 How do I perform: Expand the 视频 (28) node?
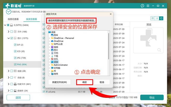click(9, 71)
